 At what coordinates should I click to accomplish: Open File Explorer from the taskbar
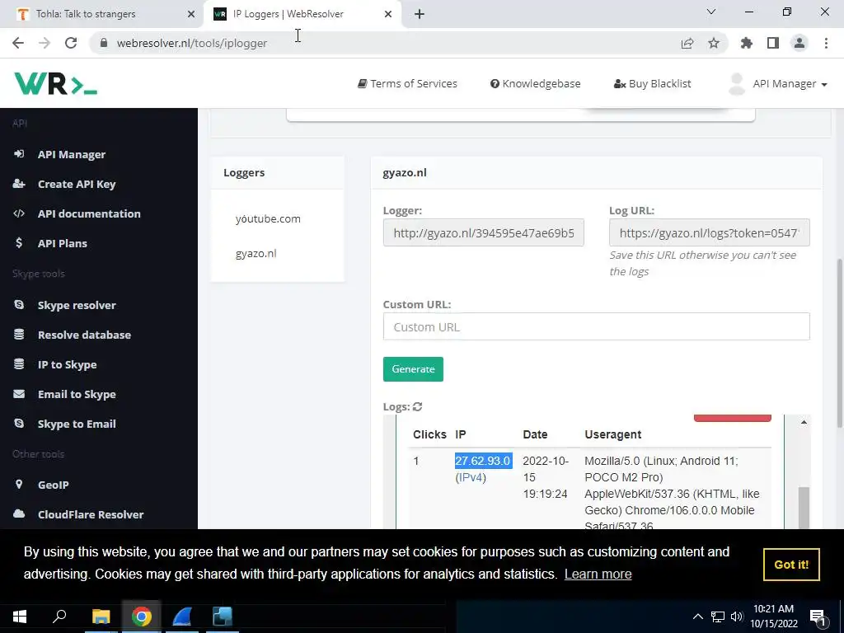[x=101, y=617]
